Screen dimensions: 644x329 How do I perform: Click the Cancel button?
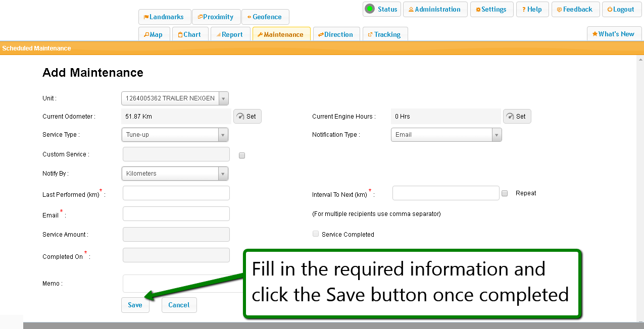[179, 305]
